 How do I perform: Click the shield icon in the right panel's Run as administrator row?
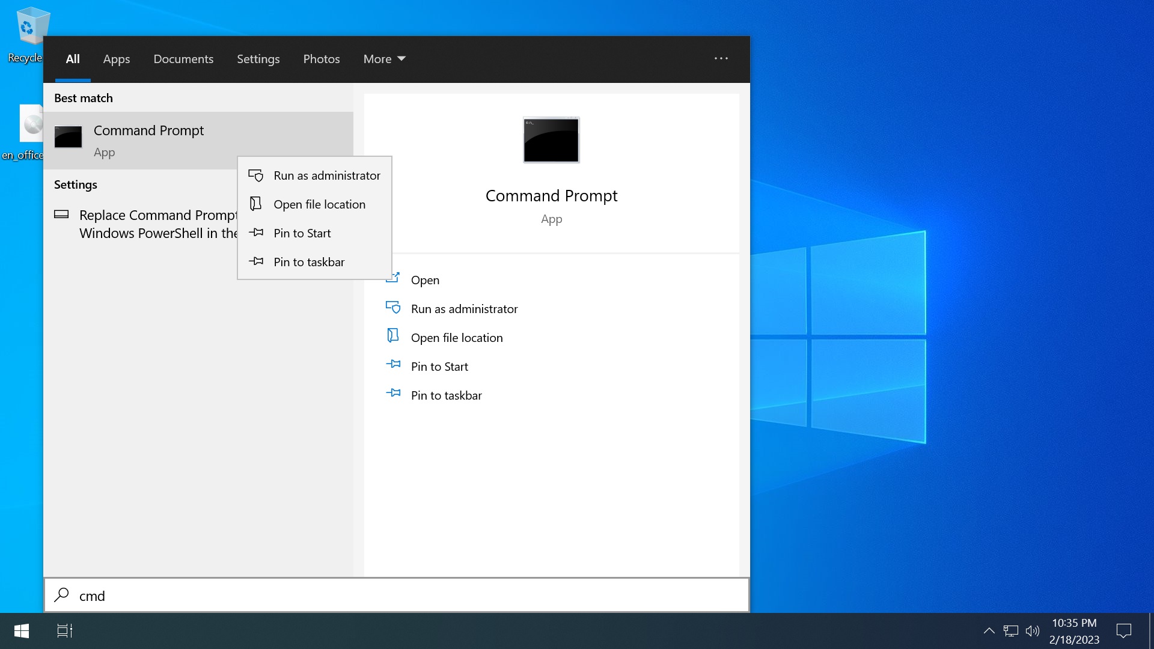click(x=393, y=308)
